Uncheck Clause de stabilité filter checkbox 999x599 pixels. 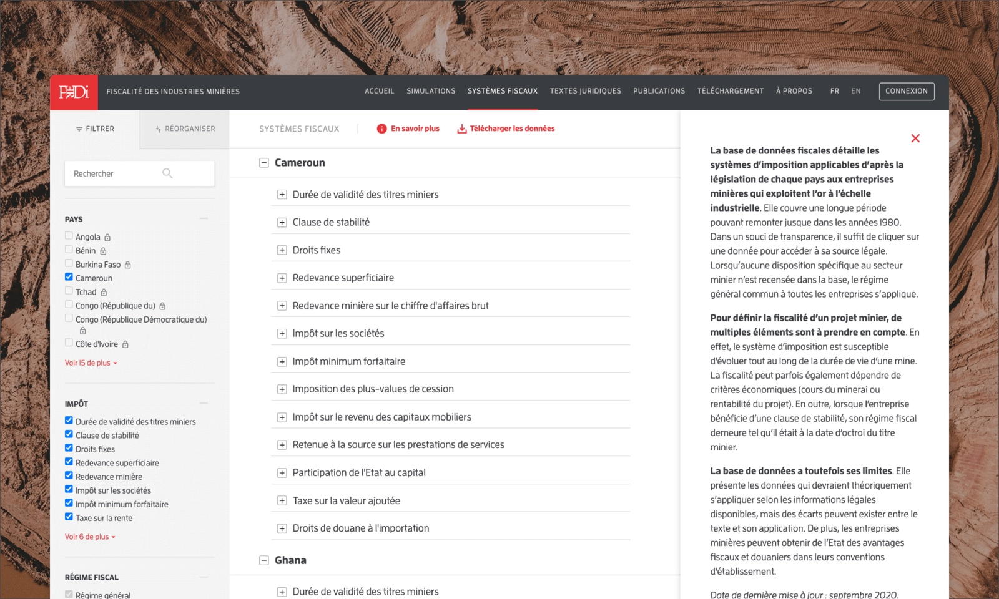(69, 434)
